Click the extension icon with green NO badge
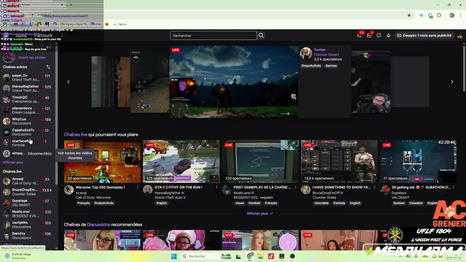This screenshot has height=262, width=466. pos(430,16)
